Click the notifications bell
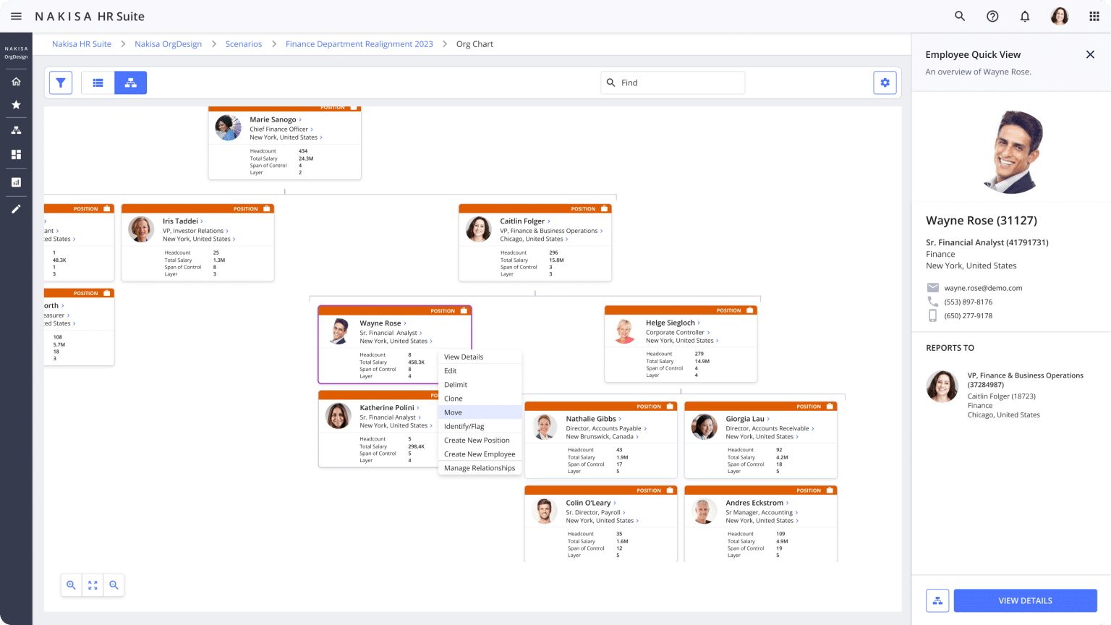The width and height of the screenshot is (1111, 625). click(x=1025, y=15)
